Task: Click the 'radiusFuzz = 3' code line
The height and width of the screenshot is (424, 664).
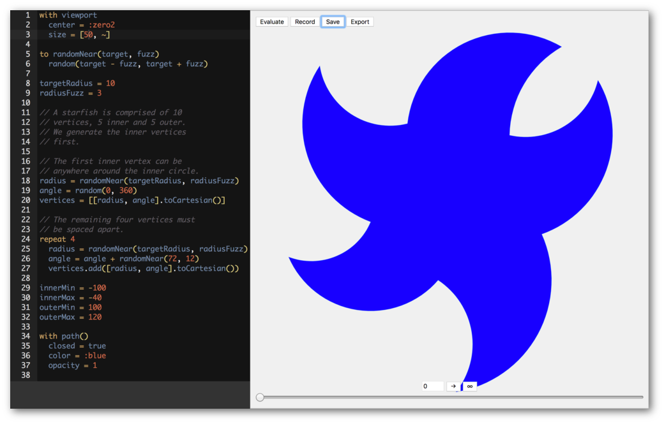Action: pos(70,93)
